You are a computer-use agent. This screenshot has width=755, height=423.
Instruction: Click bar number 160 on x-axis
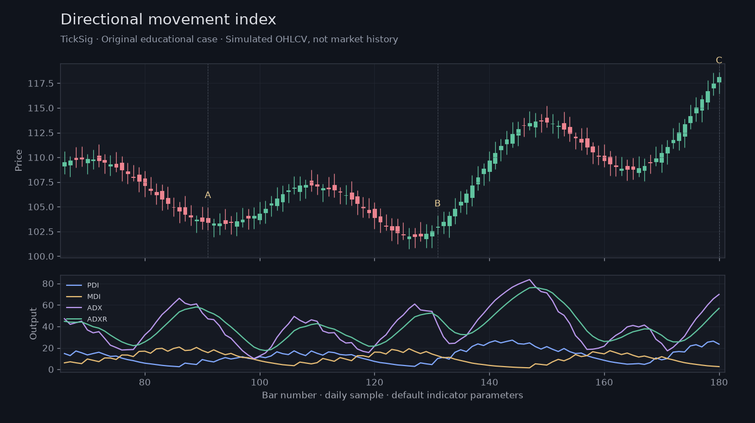tap(604, 382)
